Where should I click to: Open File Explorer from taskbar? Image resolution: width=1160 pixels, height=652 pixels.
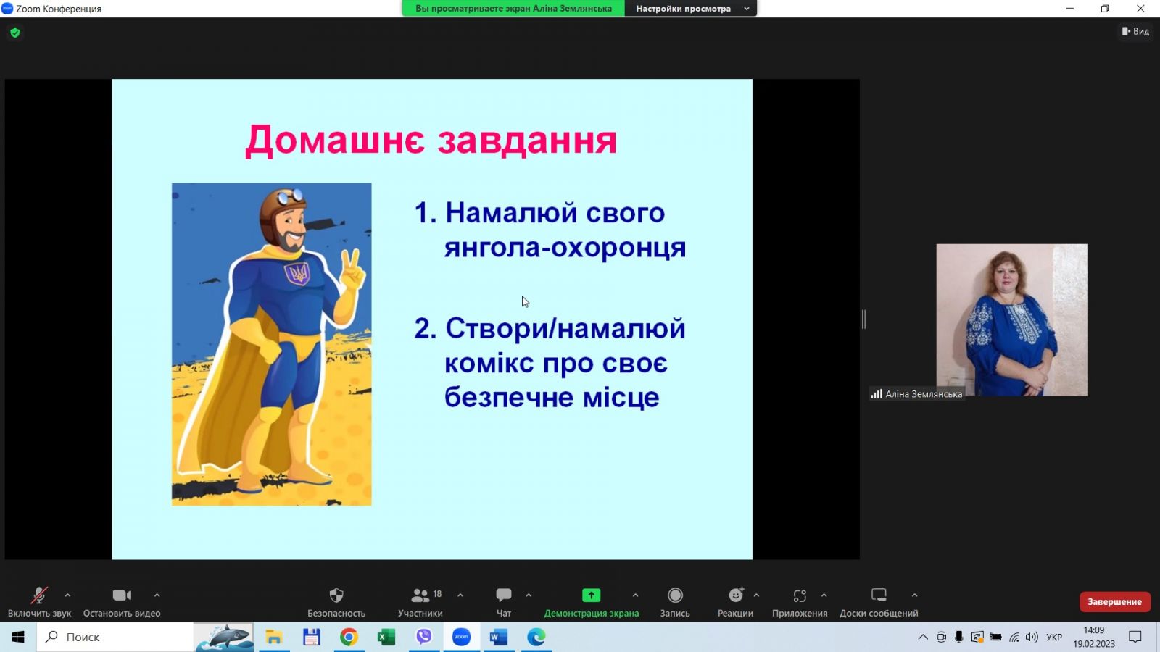pos(274,637)
